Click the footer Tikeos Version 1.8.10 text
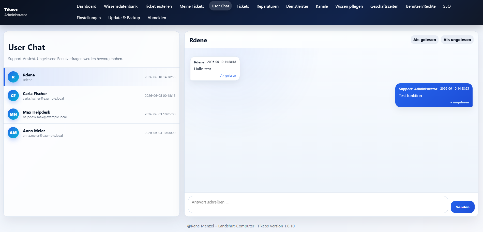 click(276, 226)
